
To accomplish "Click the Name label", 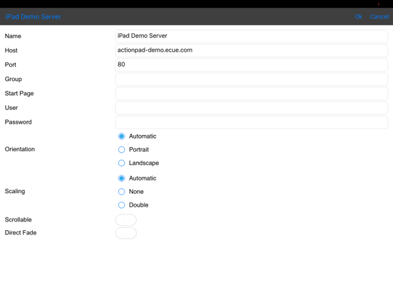I will pos(13,36).
